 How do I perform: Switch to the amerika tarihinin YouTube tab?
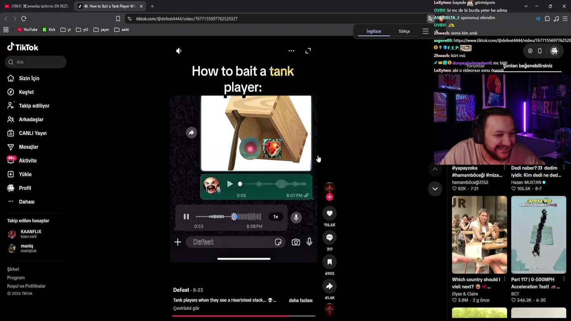[37, 6]
